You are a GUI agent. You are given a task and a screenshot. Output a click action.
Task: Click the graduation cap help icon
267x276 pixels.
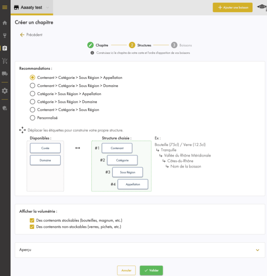click(x=262, y=7)
